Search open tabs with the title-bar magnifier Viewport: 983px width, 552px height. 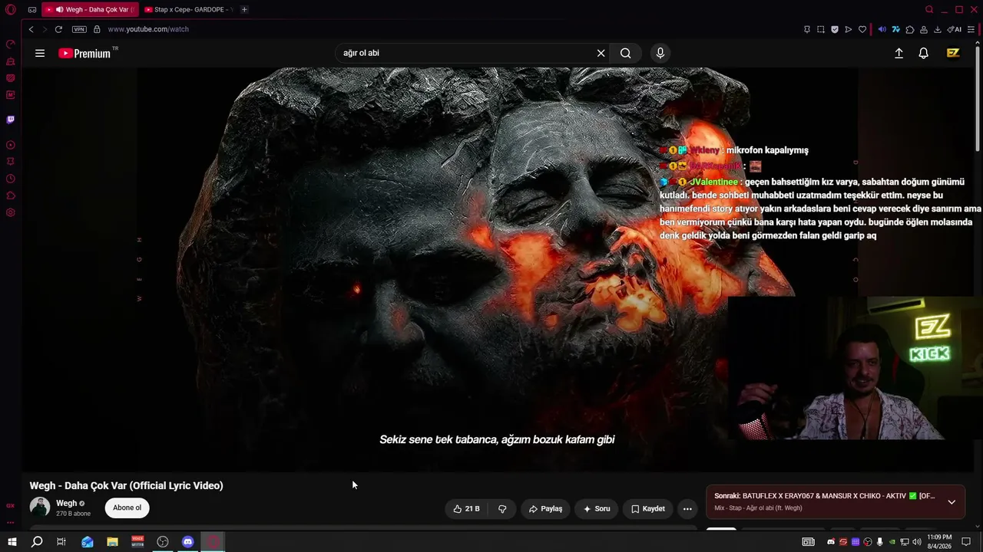(929, 10)
